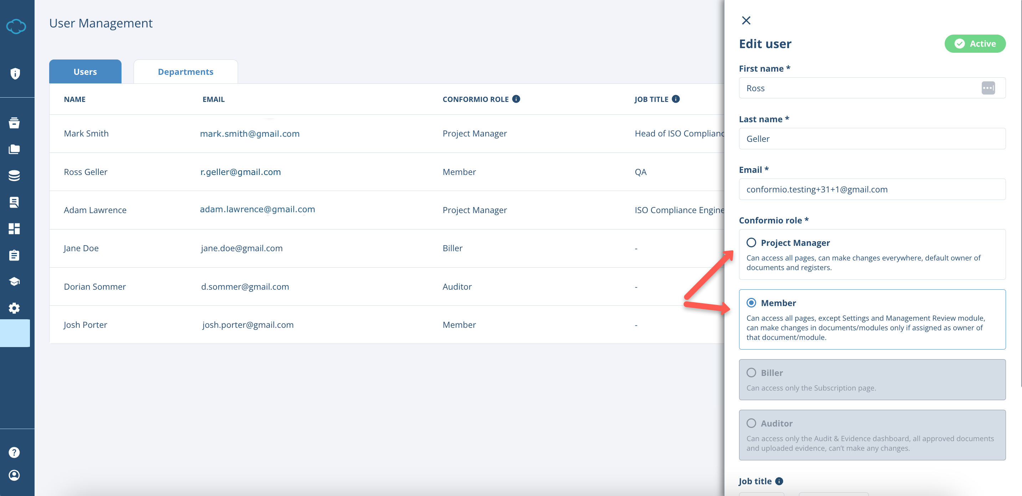Screen dimensions: 1022x496
Task: Click the report book icon in sidebar
Action: tap(15, 202)
